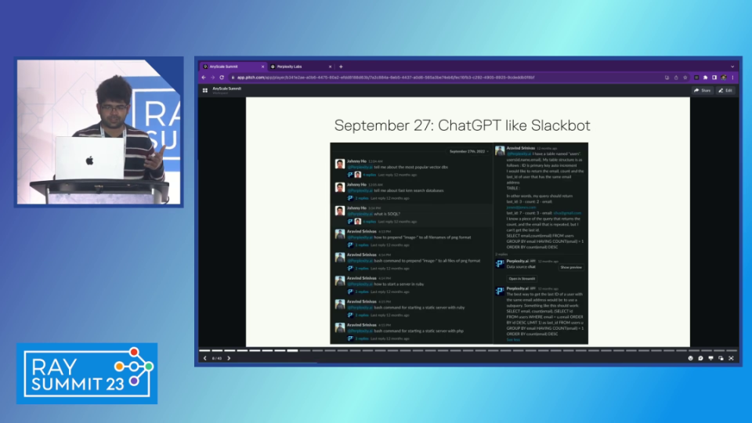Close the Perplexity Labs tab
The height and width of the screenshot is (423, 752).
click(330, 67)
